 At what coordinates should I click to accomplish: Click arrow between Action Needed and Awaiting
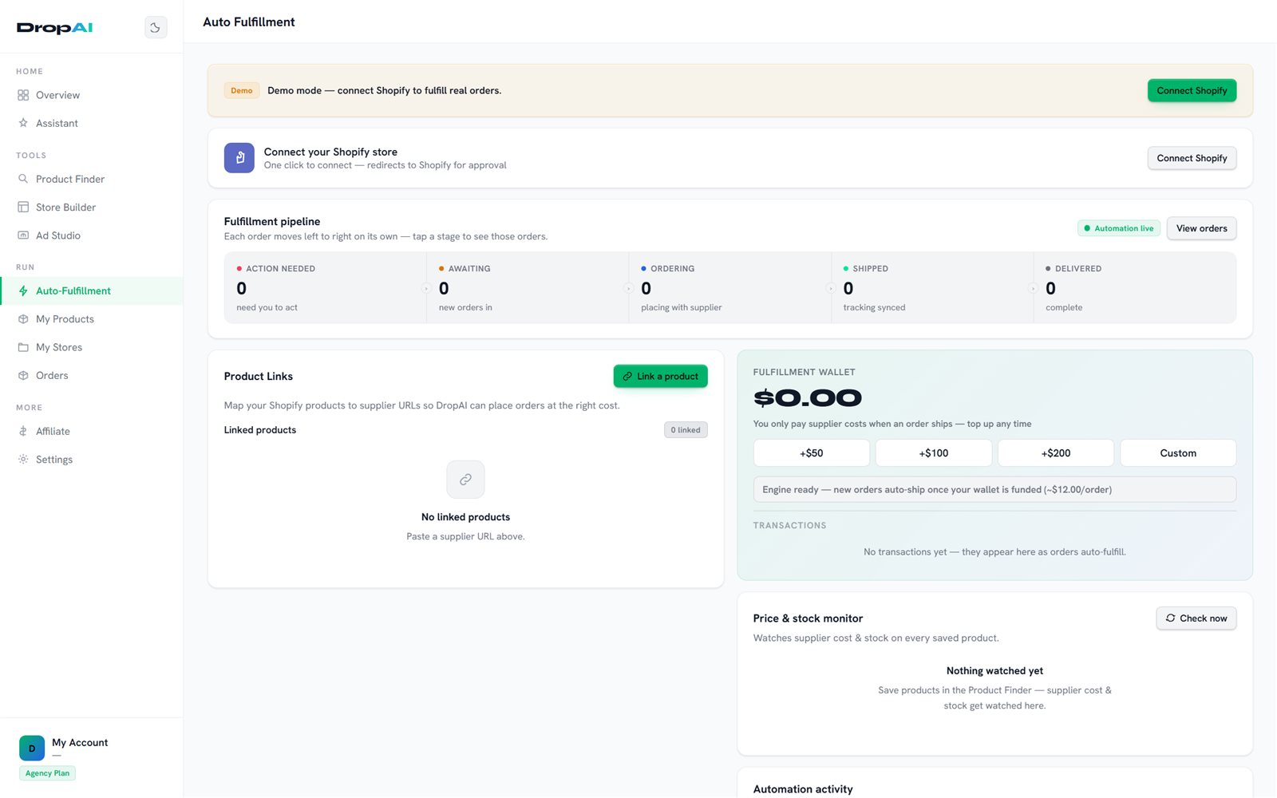[x=426, y=288]
